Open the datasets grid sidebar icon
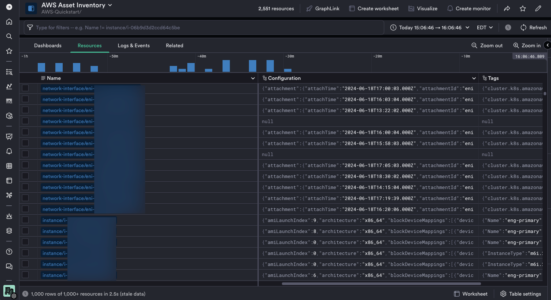This screenshot has width=551, height=300. coord(9,166)
